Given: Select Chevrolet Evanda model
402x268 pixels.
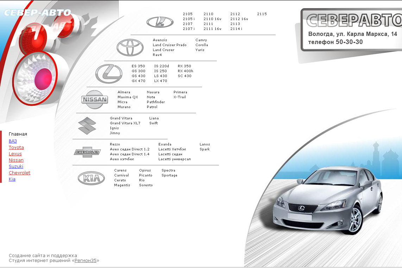Looking at the screenshot, I should 165,144.
